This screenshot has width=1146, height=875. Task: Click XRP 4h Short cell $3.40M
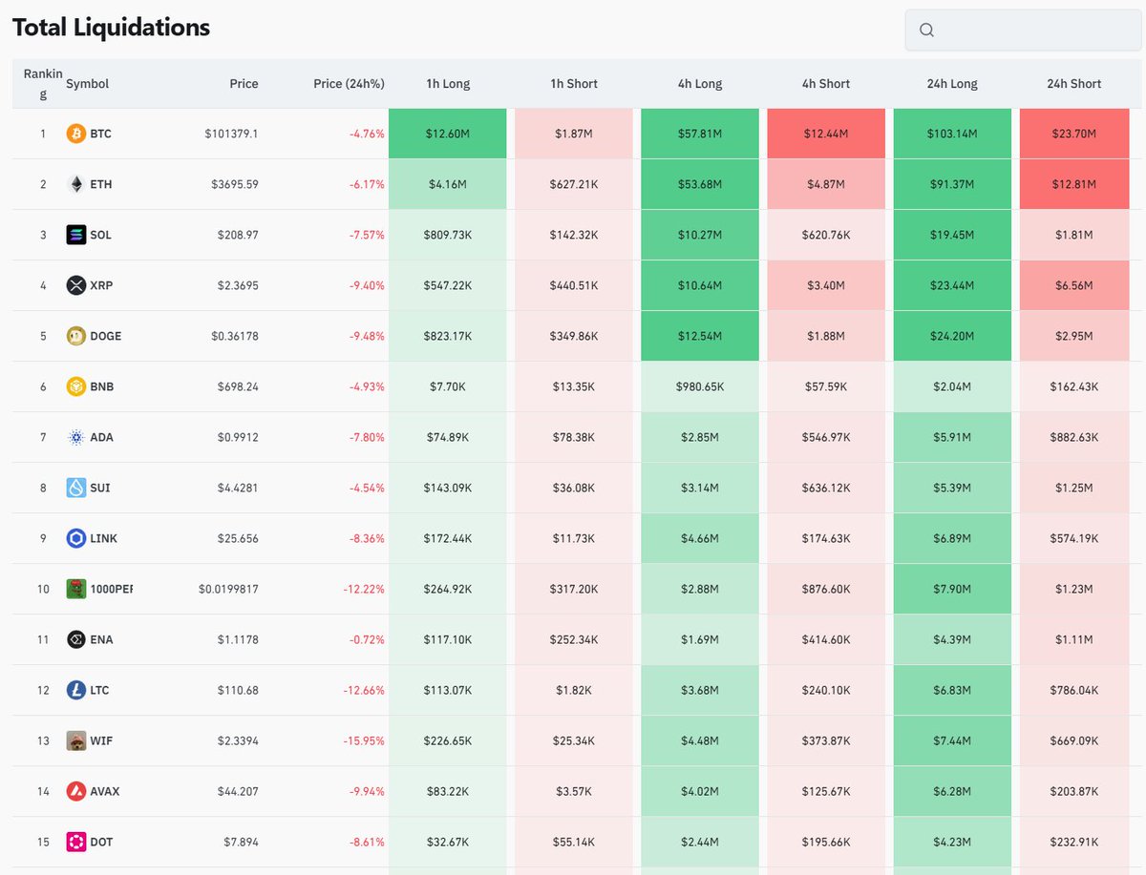[826, 285]
